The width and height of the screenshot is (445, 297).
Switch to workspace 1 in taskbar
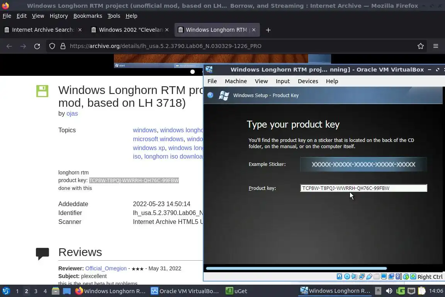[17, 291]
